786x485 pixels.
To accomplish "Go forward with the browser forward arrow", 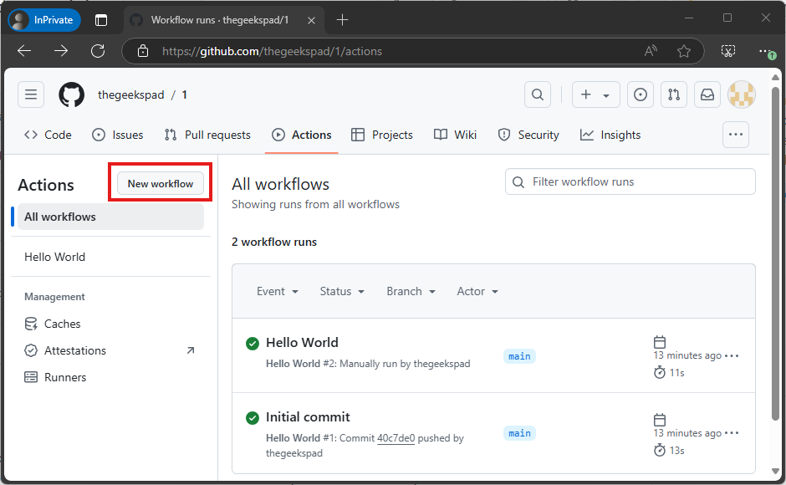I will click(x=61, y=51).
